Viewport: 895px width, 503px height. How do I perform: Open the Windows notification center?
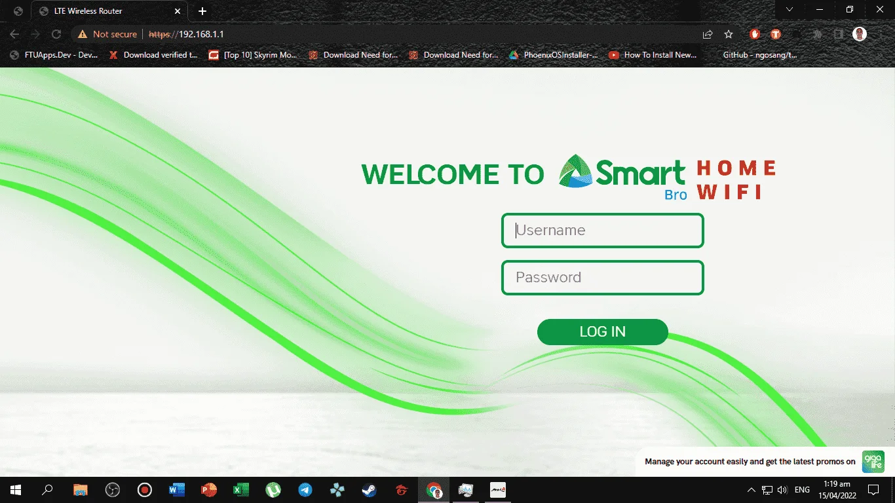click(873, 490)
